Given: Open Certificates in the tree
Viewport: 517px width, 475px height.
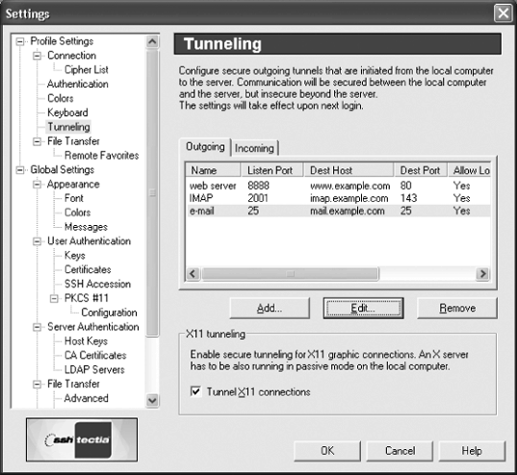Looking at the screenshot, I should (88, 270).
